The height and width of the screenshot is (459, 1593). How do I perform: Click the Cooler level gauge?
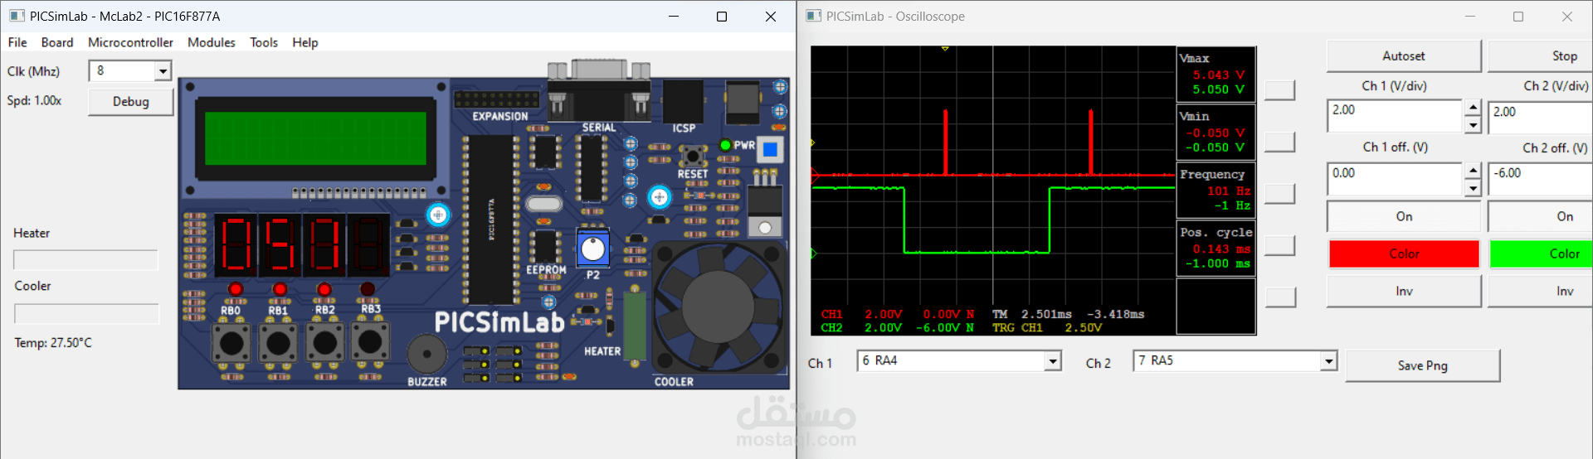(x=86, y=313)
